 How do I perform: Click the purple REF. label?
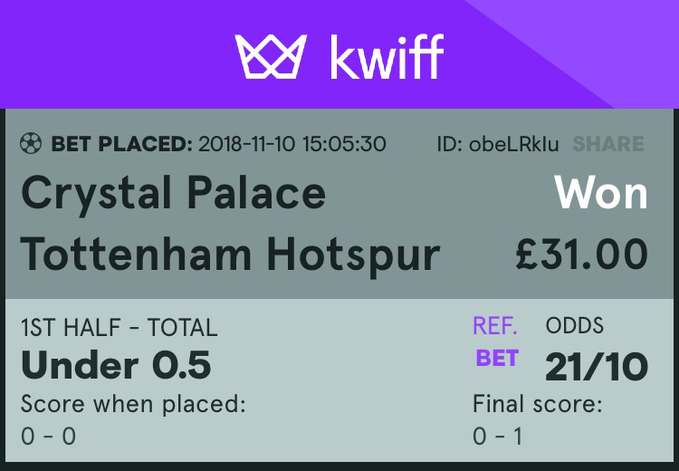pos(495,326)
